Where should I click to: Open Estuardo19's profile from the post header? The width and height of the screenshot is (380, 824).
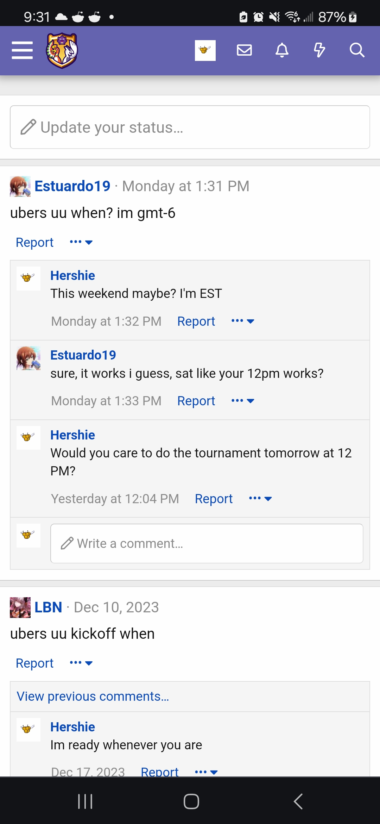coord(72,186)
